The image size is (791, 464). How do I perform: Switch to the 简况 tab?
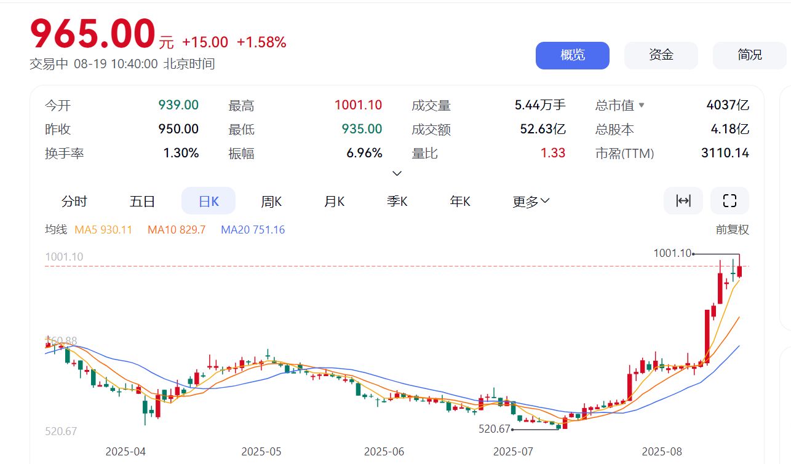pyautogui.click(x=749, y=55)
